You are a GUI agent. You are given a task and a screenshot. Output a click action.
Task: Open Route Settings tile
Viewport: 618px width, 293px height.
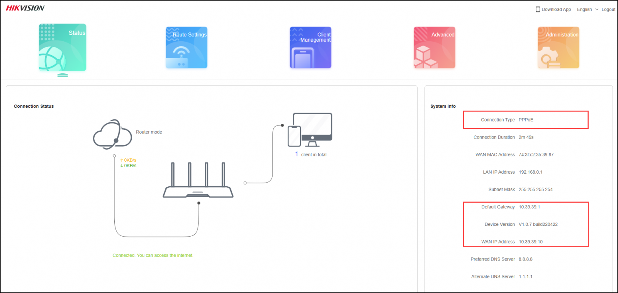pos(187,47)
